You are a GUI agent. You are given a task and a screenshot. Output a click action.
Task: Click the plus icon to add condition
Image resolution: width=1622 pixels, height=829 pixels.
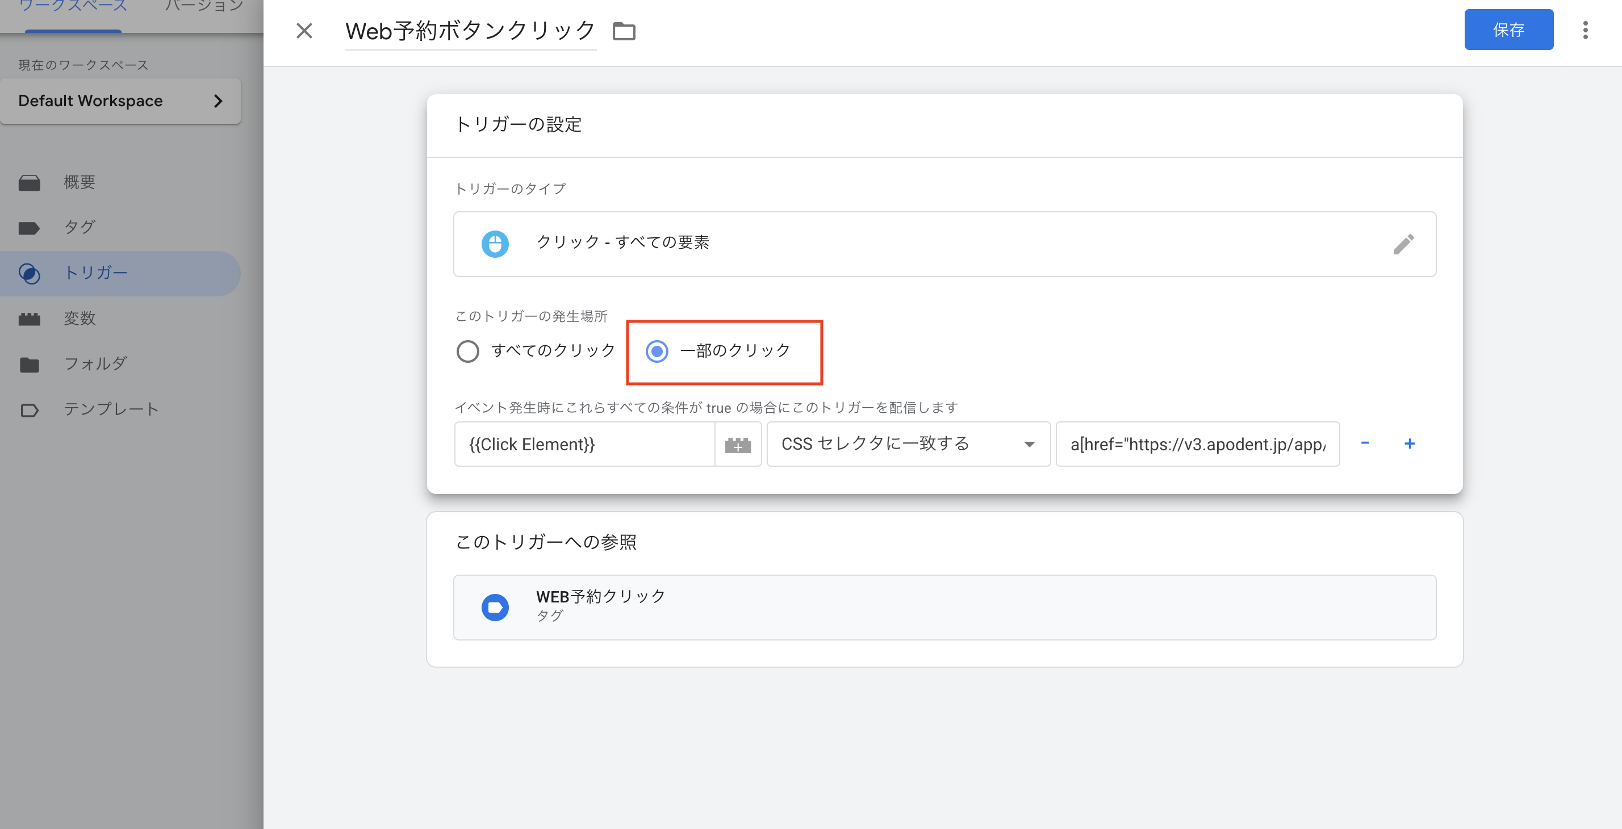(x=1410, y=444)
